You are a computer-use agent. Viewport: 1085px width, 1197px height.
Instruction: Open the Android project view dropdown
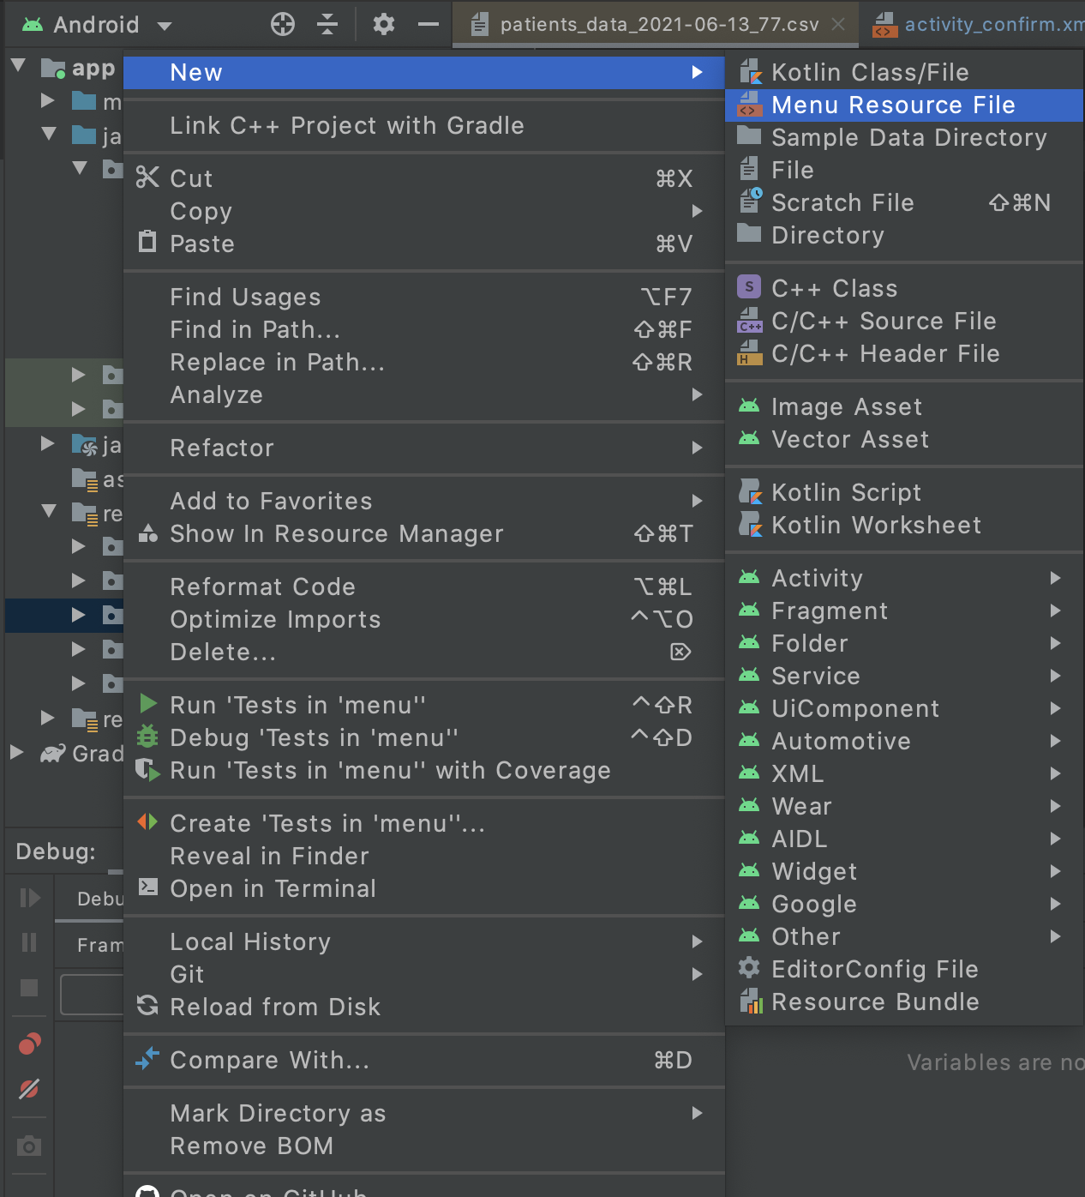pos(165,26)
